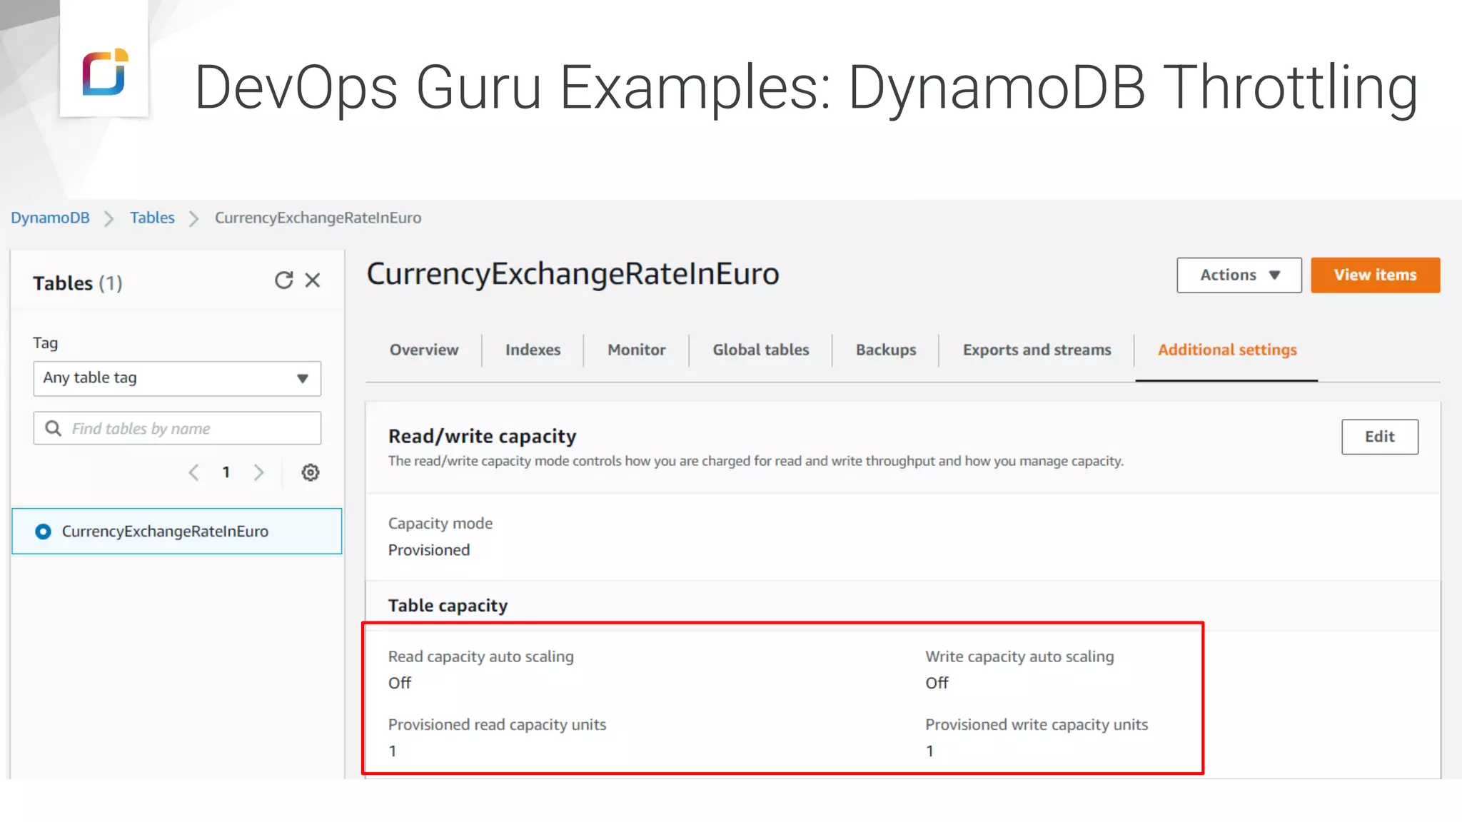The image size is (1462, 822).
Task: Click the Tables (1) panel heading
Action: coord(78,283)
